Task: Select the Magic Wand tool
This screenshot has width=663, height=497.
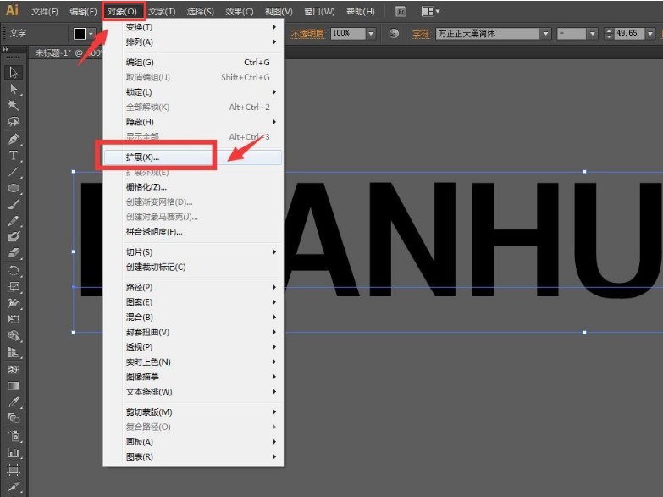Action: 14,105
